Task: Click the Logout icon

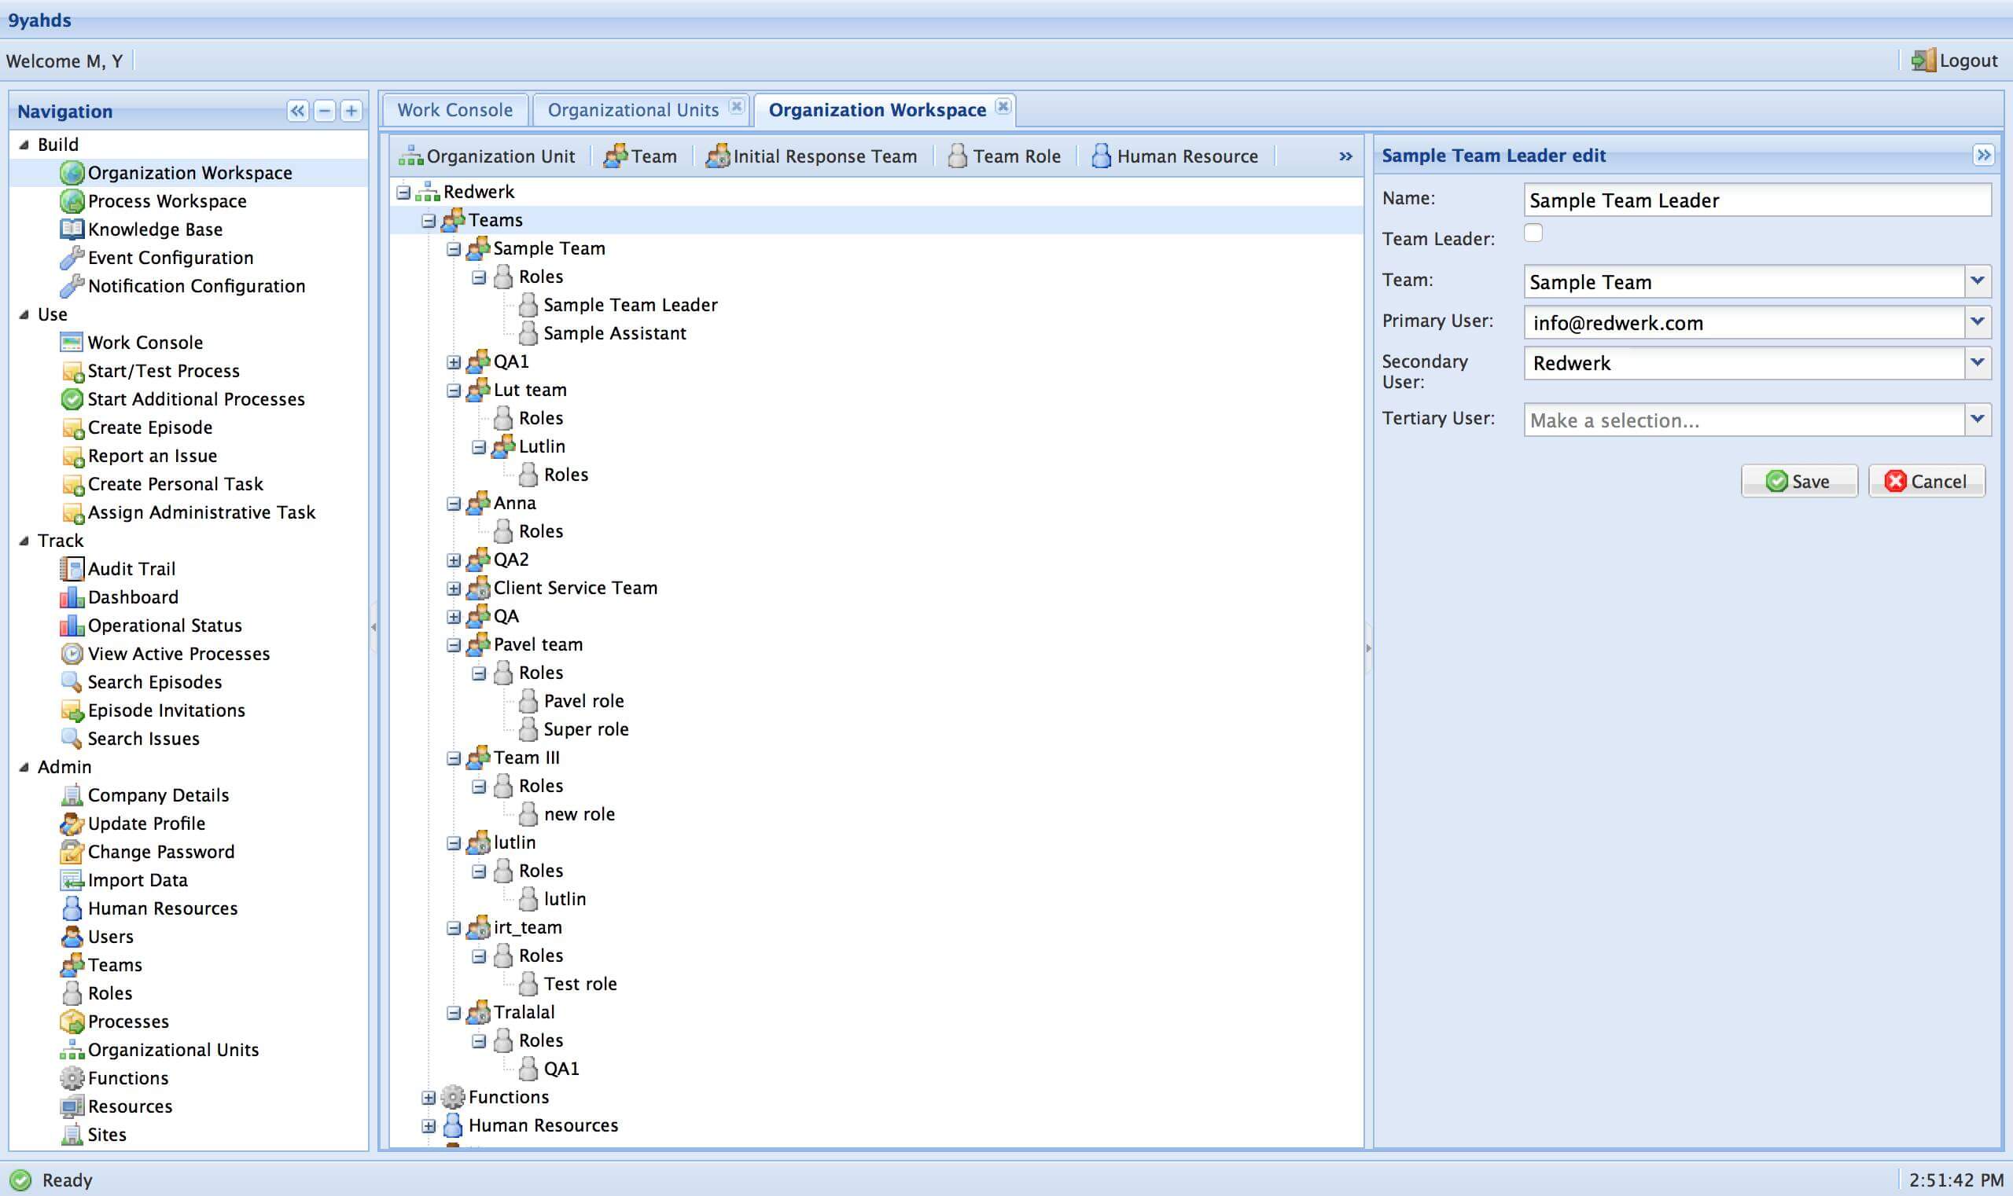Action: pyautogui.click(x=1923, y=61)
